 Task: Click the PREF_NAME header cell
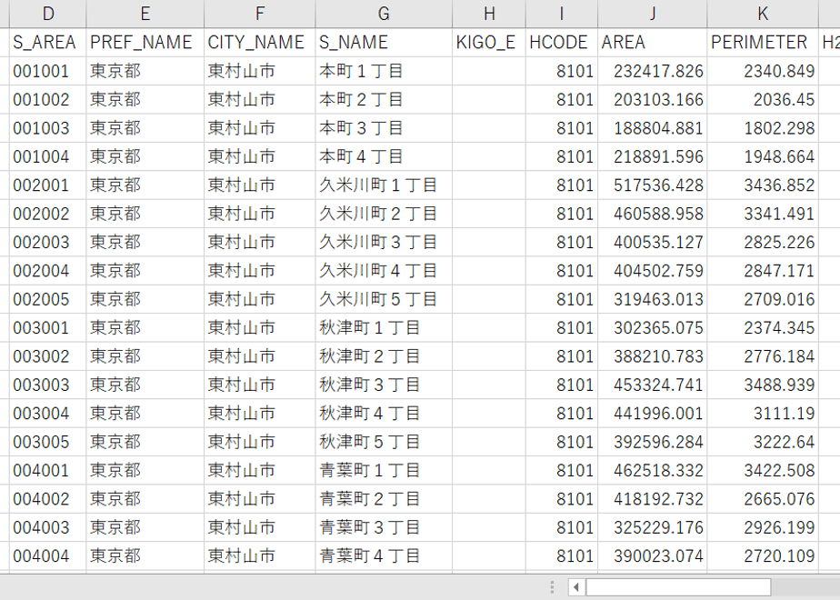click(x=145, y=43)
